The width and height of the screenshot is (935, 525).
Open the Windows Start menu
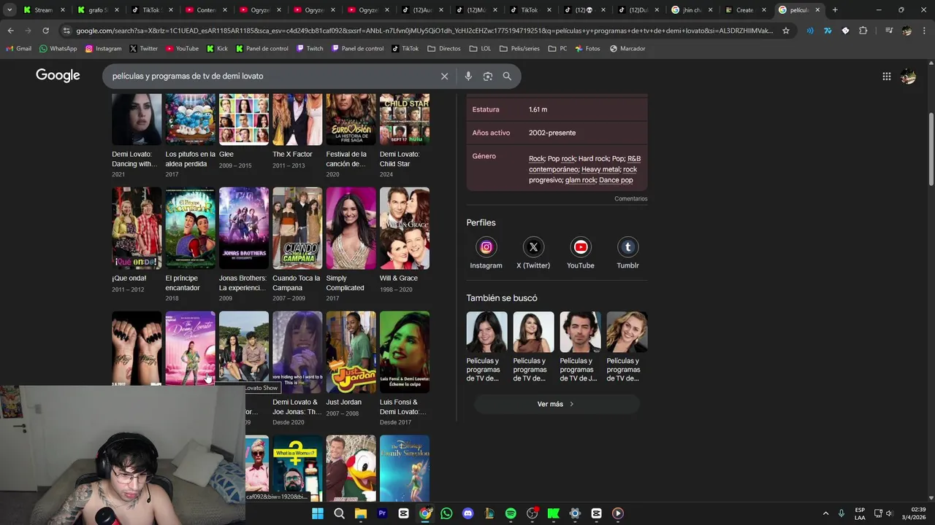click(x=318, y=513)
